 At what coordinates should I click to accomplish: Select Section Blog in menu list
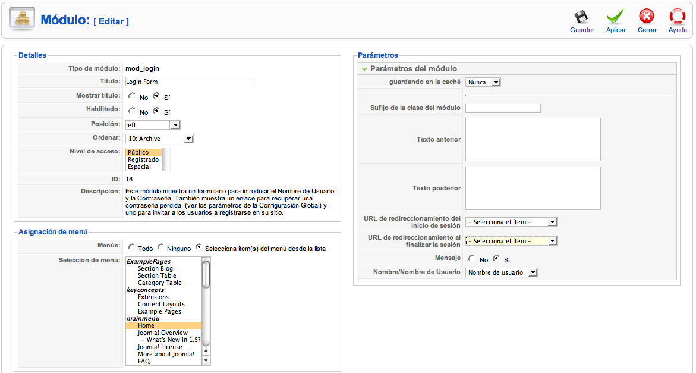(155, 268)
